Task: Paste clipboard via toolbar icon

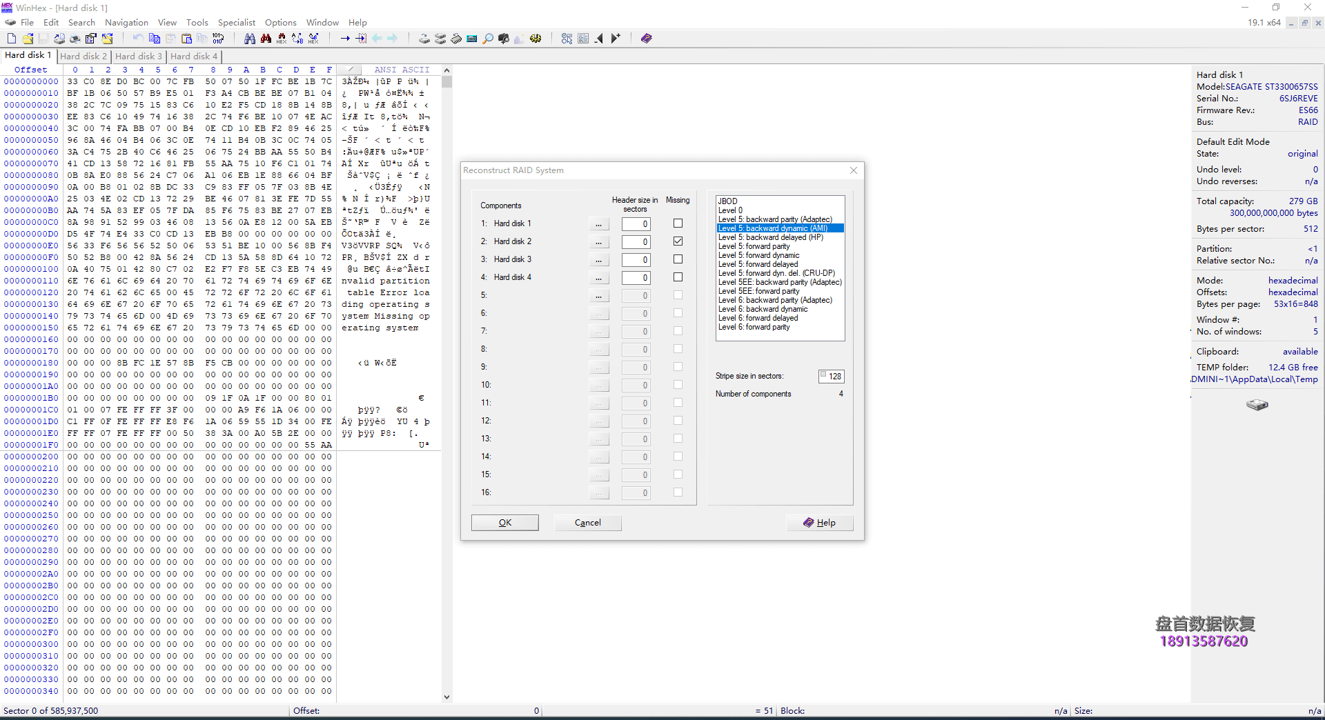Action: 186,39
